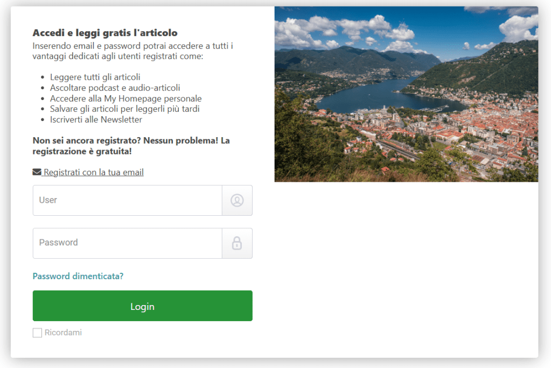Click the padlock icon in Password field
This screenshot has width=551, height=368.
coord(237,243)
